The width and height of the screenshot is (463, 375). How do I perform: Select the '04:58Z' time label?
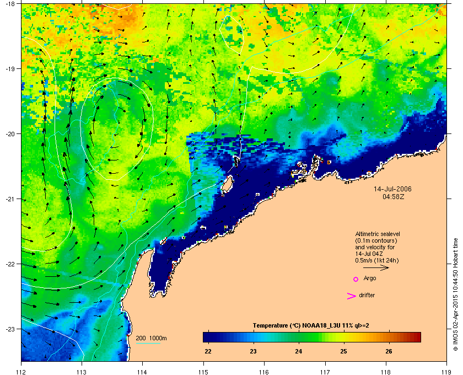point(394,196)
